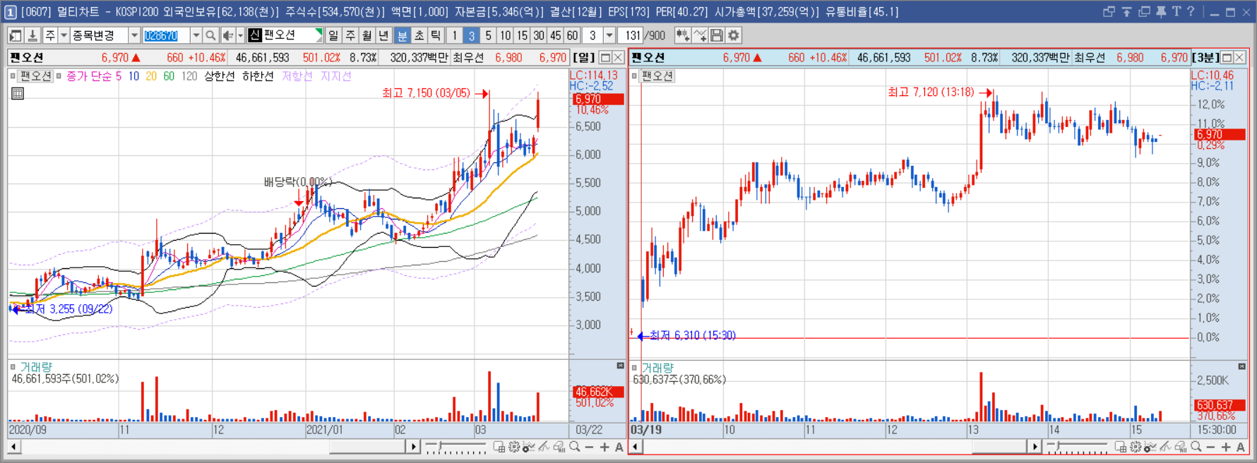Image resolution: width=1257 pixels, height=463 pixels.
Task: Expand the 종목변경 dropdown
Action: click(x=134, y=35)
